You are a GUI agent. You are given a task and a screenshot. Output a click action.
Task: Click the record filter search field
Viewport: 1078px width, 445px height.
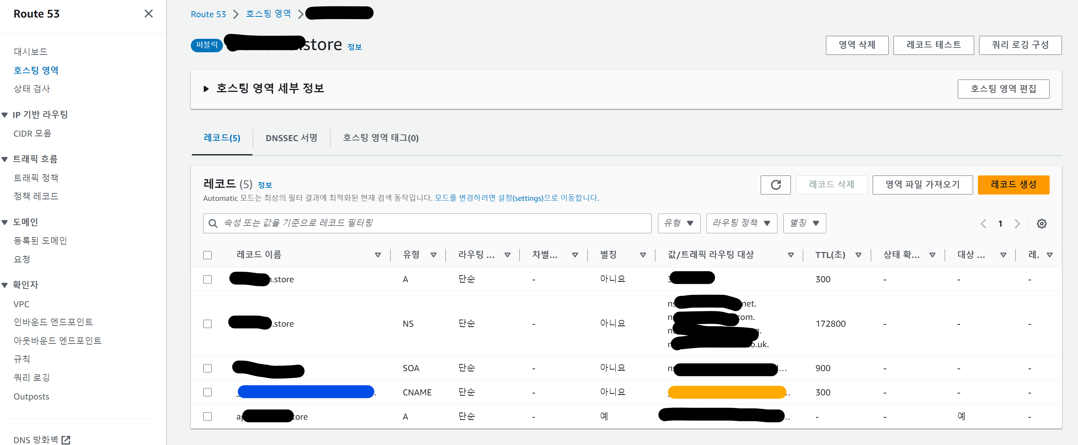(427, 223)
